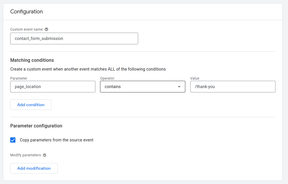Click the Configuration heading
Image resolution: width=288 pixels, height=184 pixels.
click(26, 12)
